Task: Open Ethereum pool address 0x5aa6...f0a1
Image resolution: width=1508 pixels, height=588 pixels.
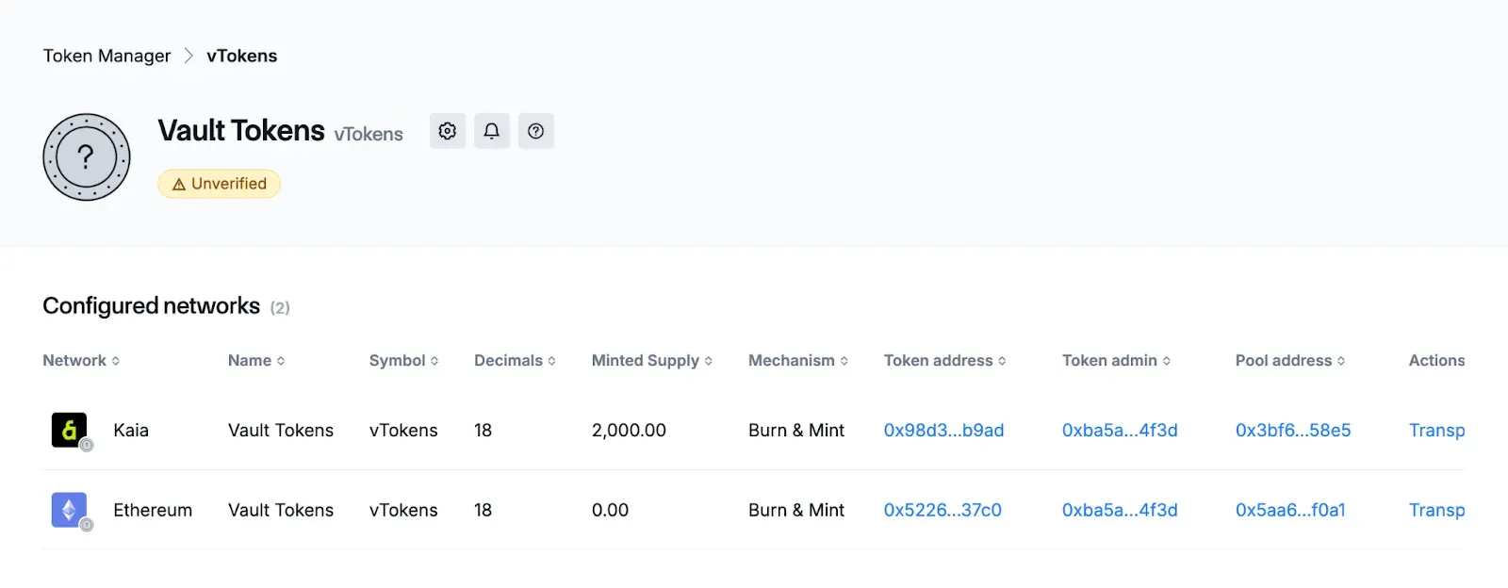Action: 1290,510
